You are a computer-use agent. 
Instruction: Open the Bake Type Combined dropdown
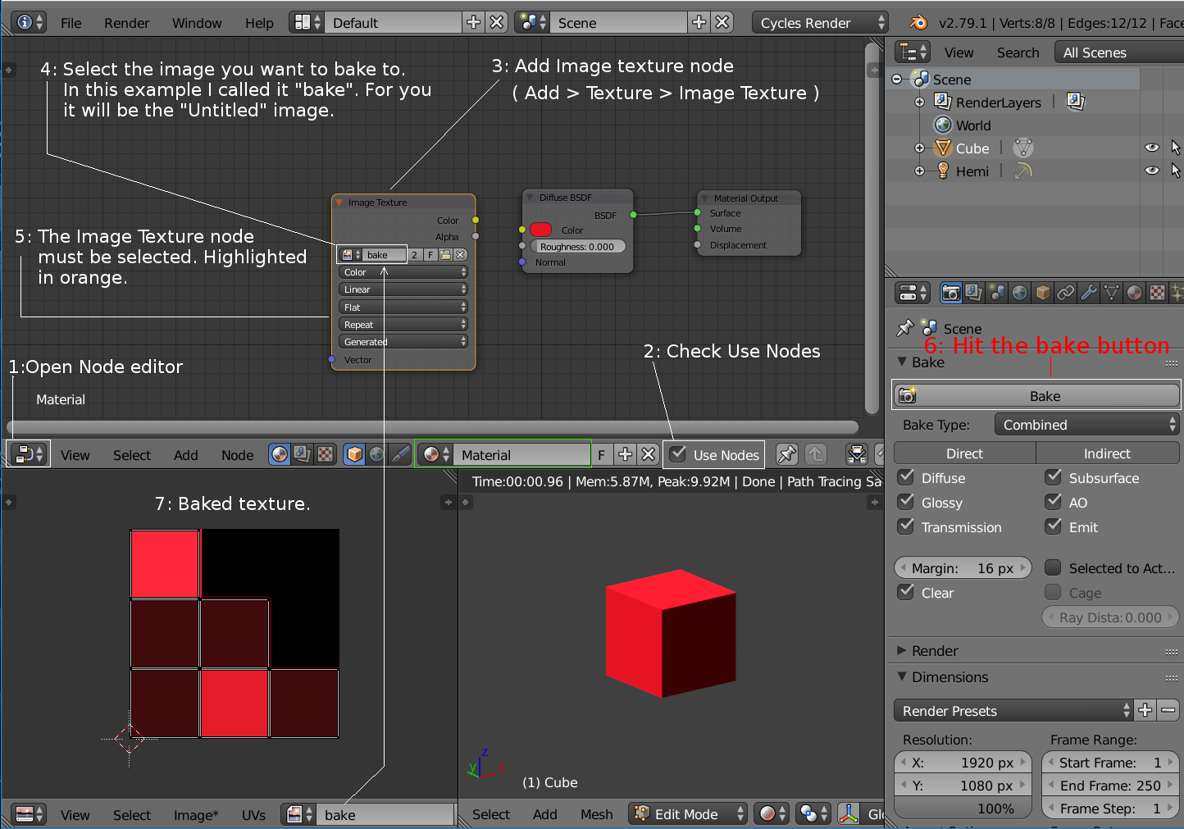(x=1086, y=425)
